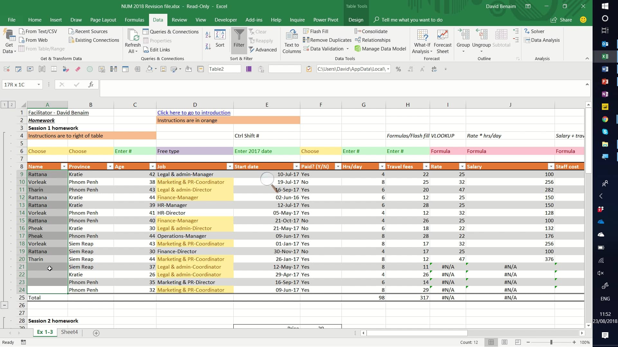Click outline level 1 button
Screen dimensions: 618x347
[x=4, y=104]
